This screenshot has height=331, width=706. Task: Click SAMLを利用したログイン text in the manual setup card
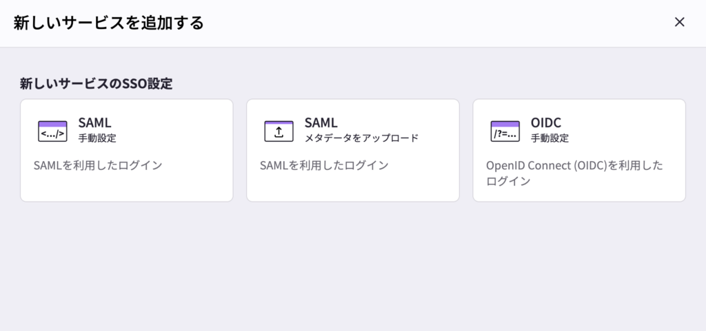(x=98, y=165)
